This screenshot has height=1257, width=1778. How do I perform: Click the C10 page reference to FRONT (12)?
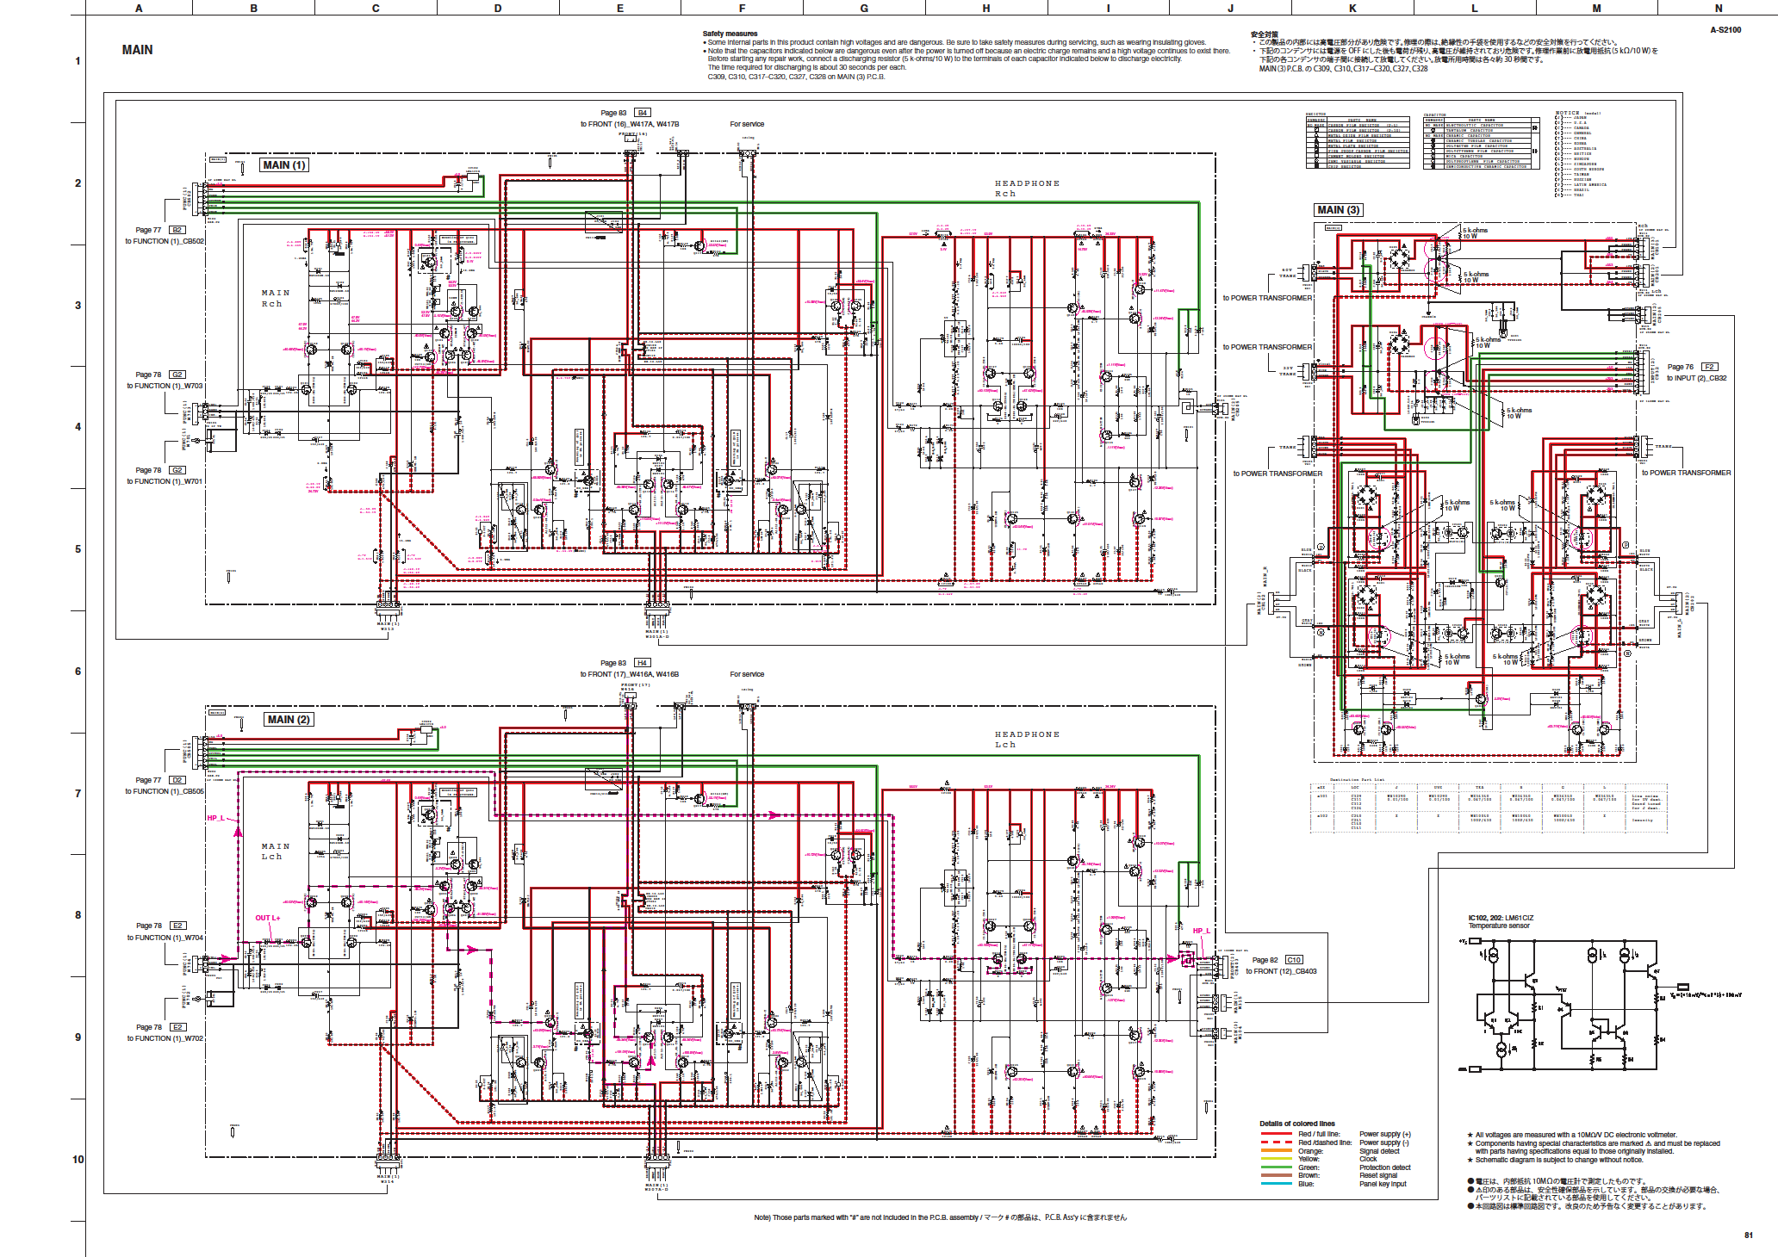(x=1294, y=959)
